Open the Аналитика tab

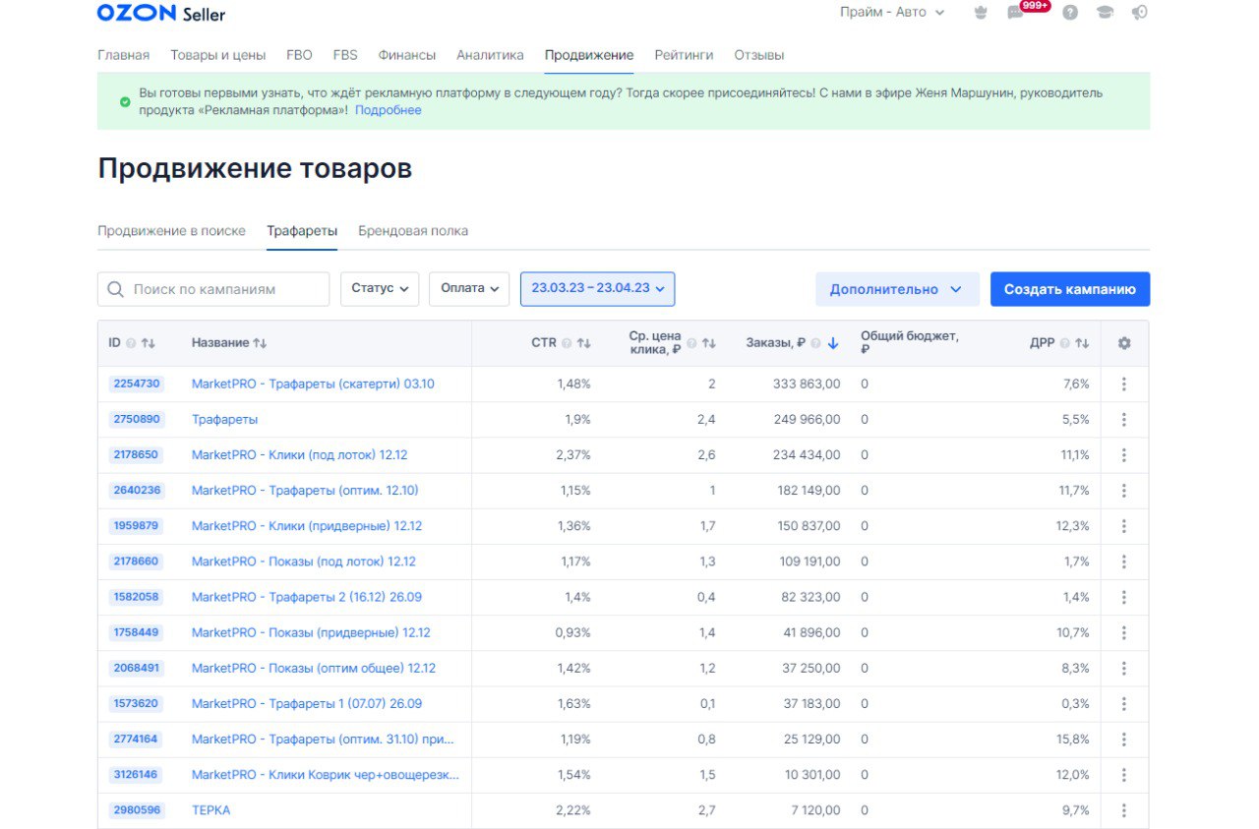(491, 55)
